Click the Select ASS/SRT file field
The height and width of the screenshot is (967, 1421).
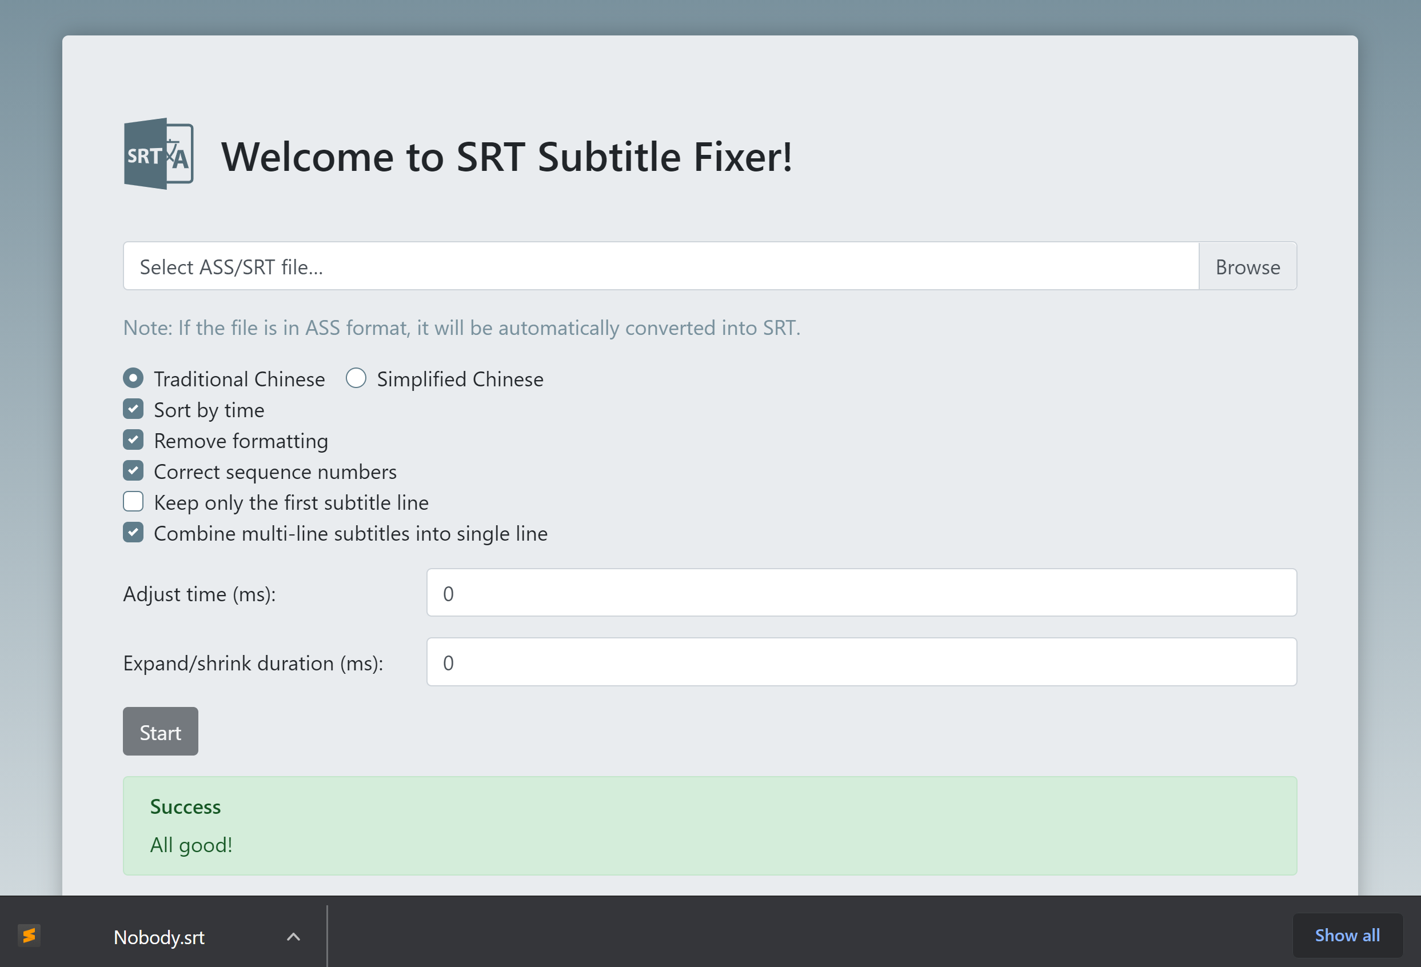tap(661, 266)
